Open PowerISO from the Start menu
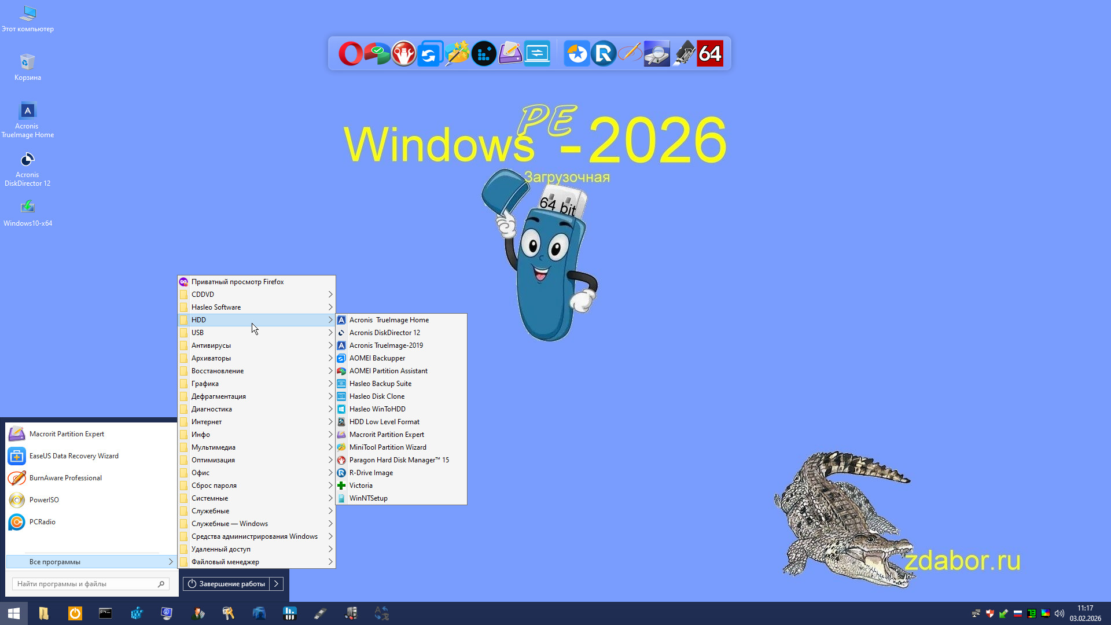 (x=44, y=500)
